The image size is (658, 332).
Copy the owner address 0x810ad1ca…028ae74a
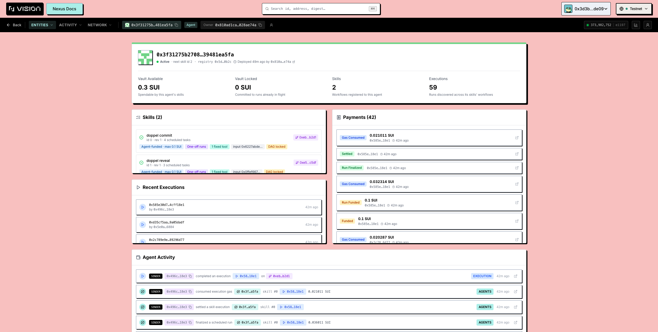coord(260,25)
